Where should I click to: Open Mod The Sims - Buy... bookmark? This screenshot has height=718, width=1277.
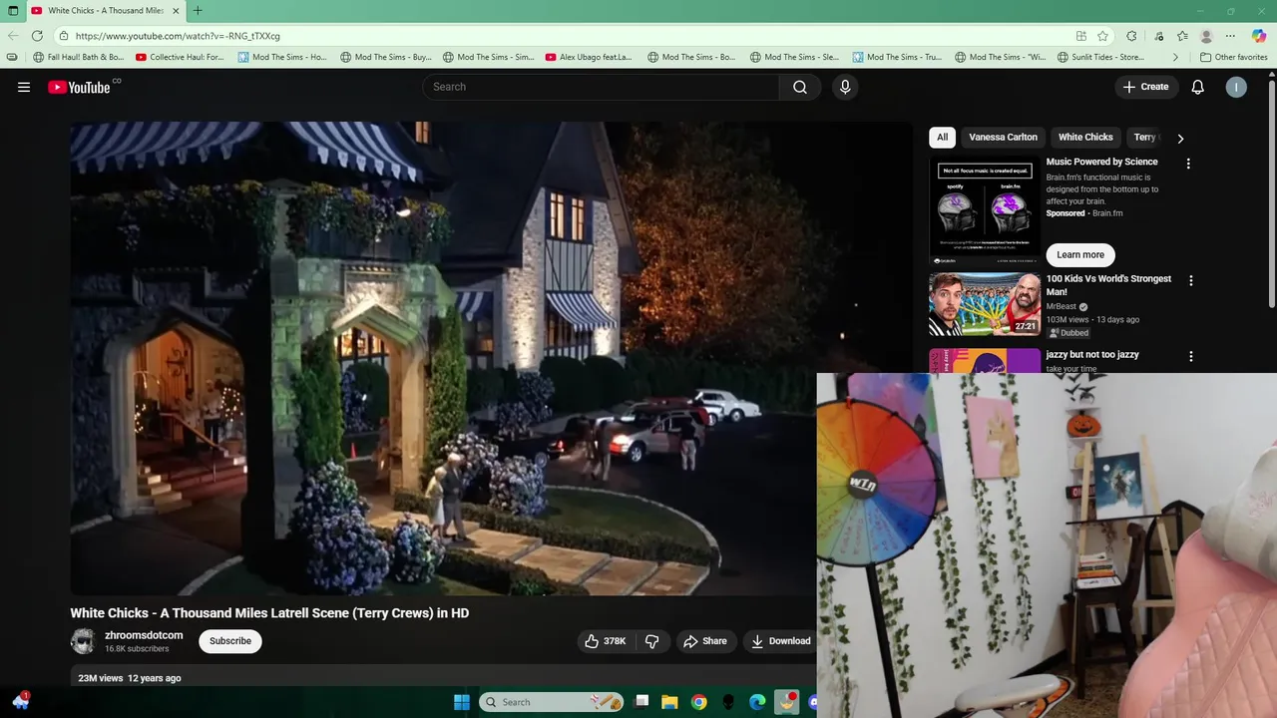[386, 58]
